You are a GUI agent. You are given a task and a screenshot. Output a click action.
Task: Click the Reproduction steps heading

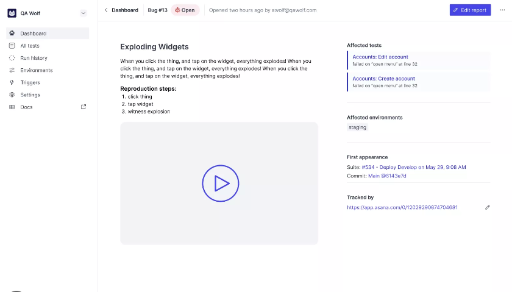pos(148,89)
